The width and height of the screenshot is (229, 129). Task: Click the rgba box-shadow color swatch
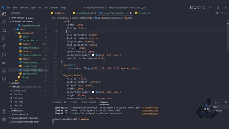[85, 68]
